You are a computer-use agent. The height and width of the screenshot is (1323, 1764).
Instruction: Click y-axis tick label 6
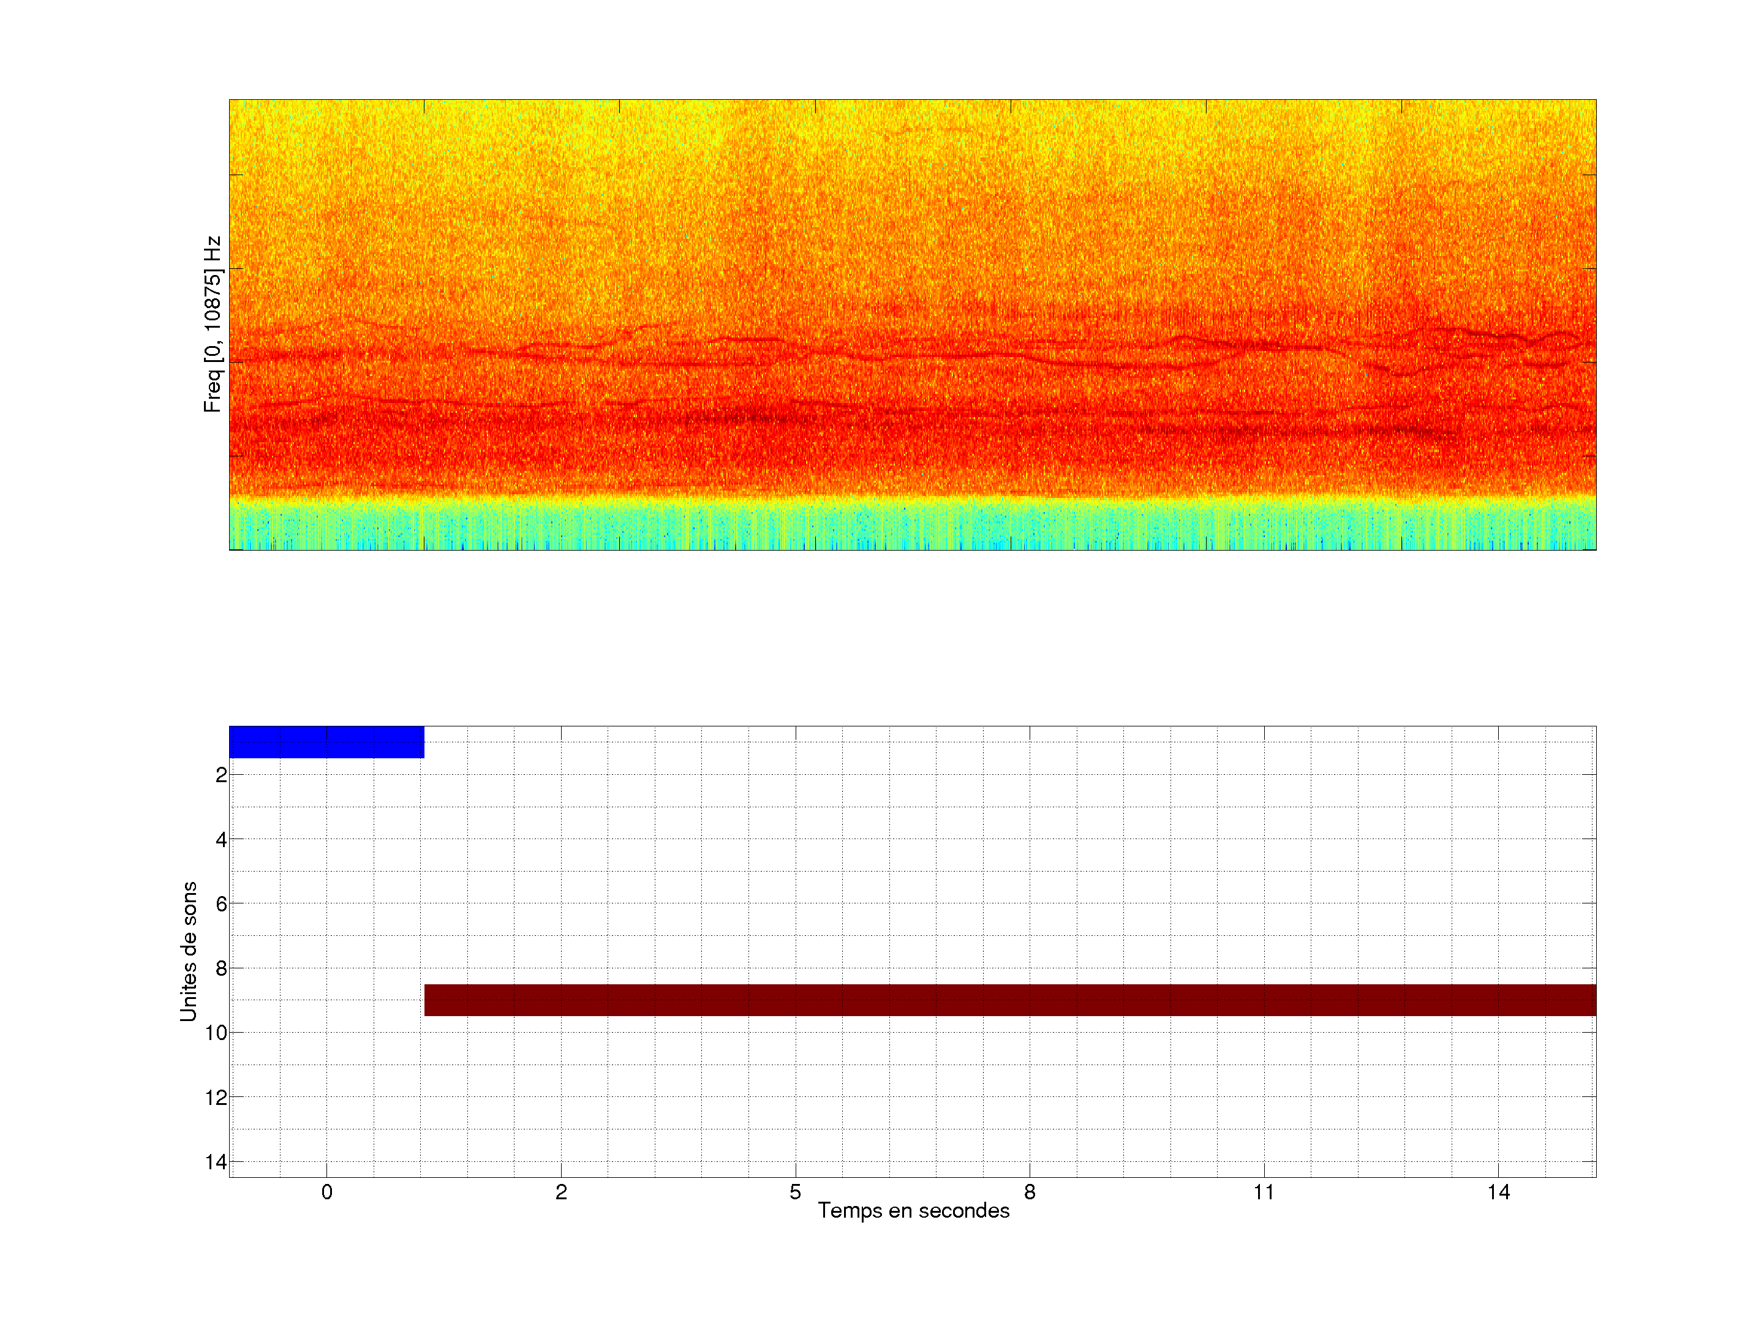(221, 904)
